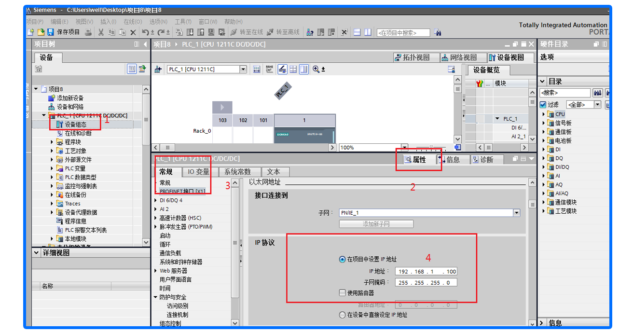Image resolution: width=633 pixels, height=332 pixels.
Task: Click the split editor horizontally icon
Action: click(357, 32)
